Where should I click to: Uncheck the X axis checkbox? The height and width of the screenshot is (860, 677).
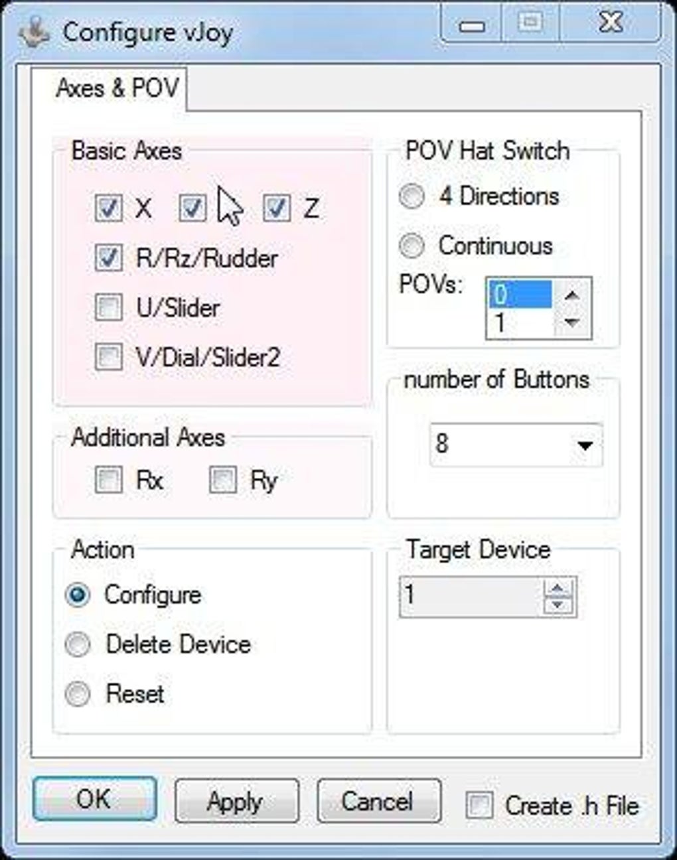click(x=109, y=208)
